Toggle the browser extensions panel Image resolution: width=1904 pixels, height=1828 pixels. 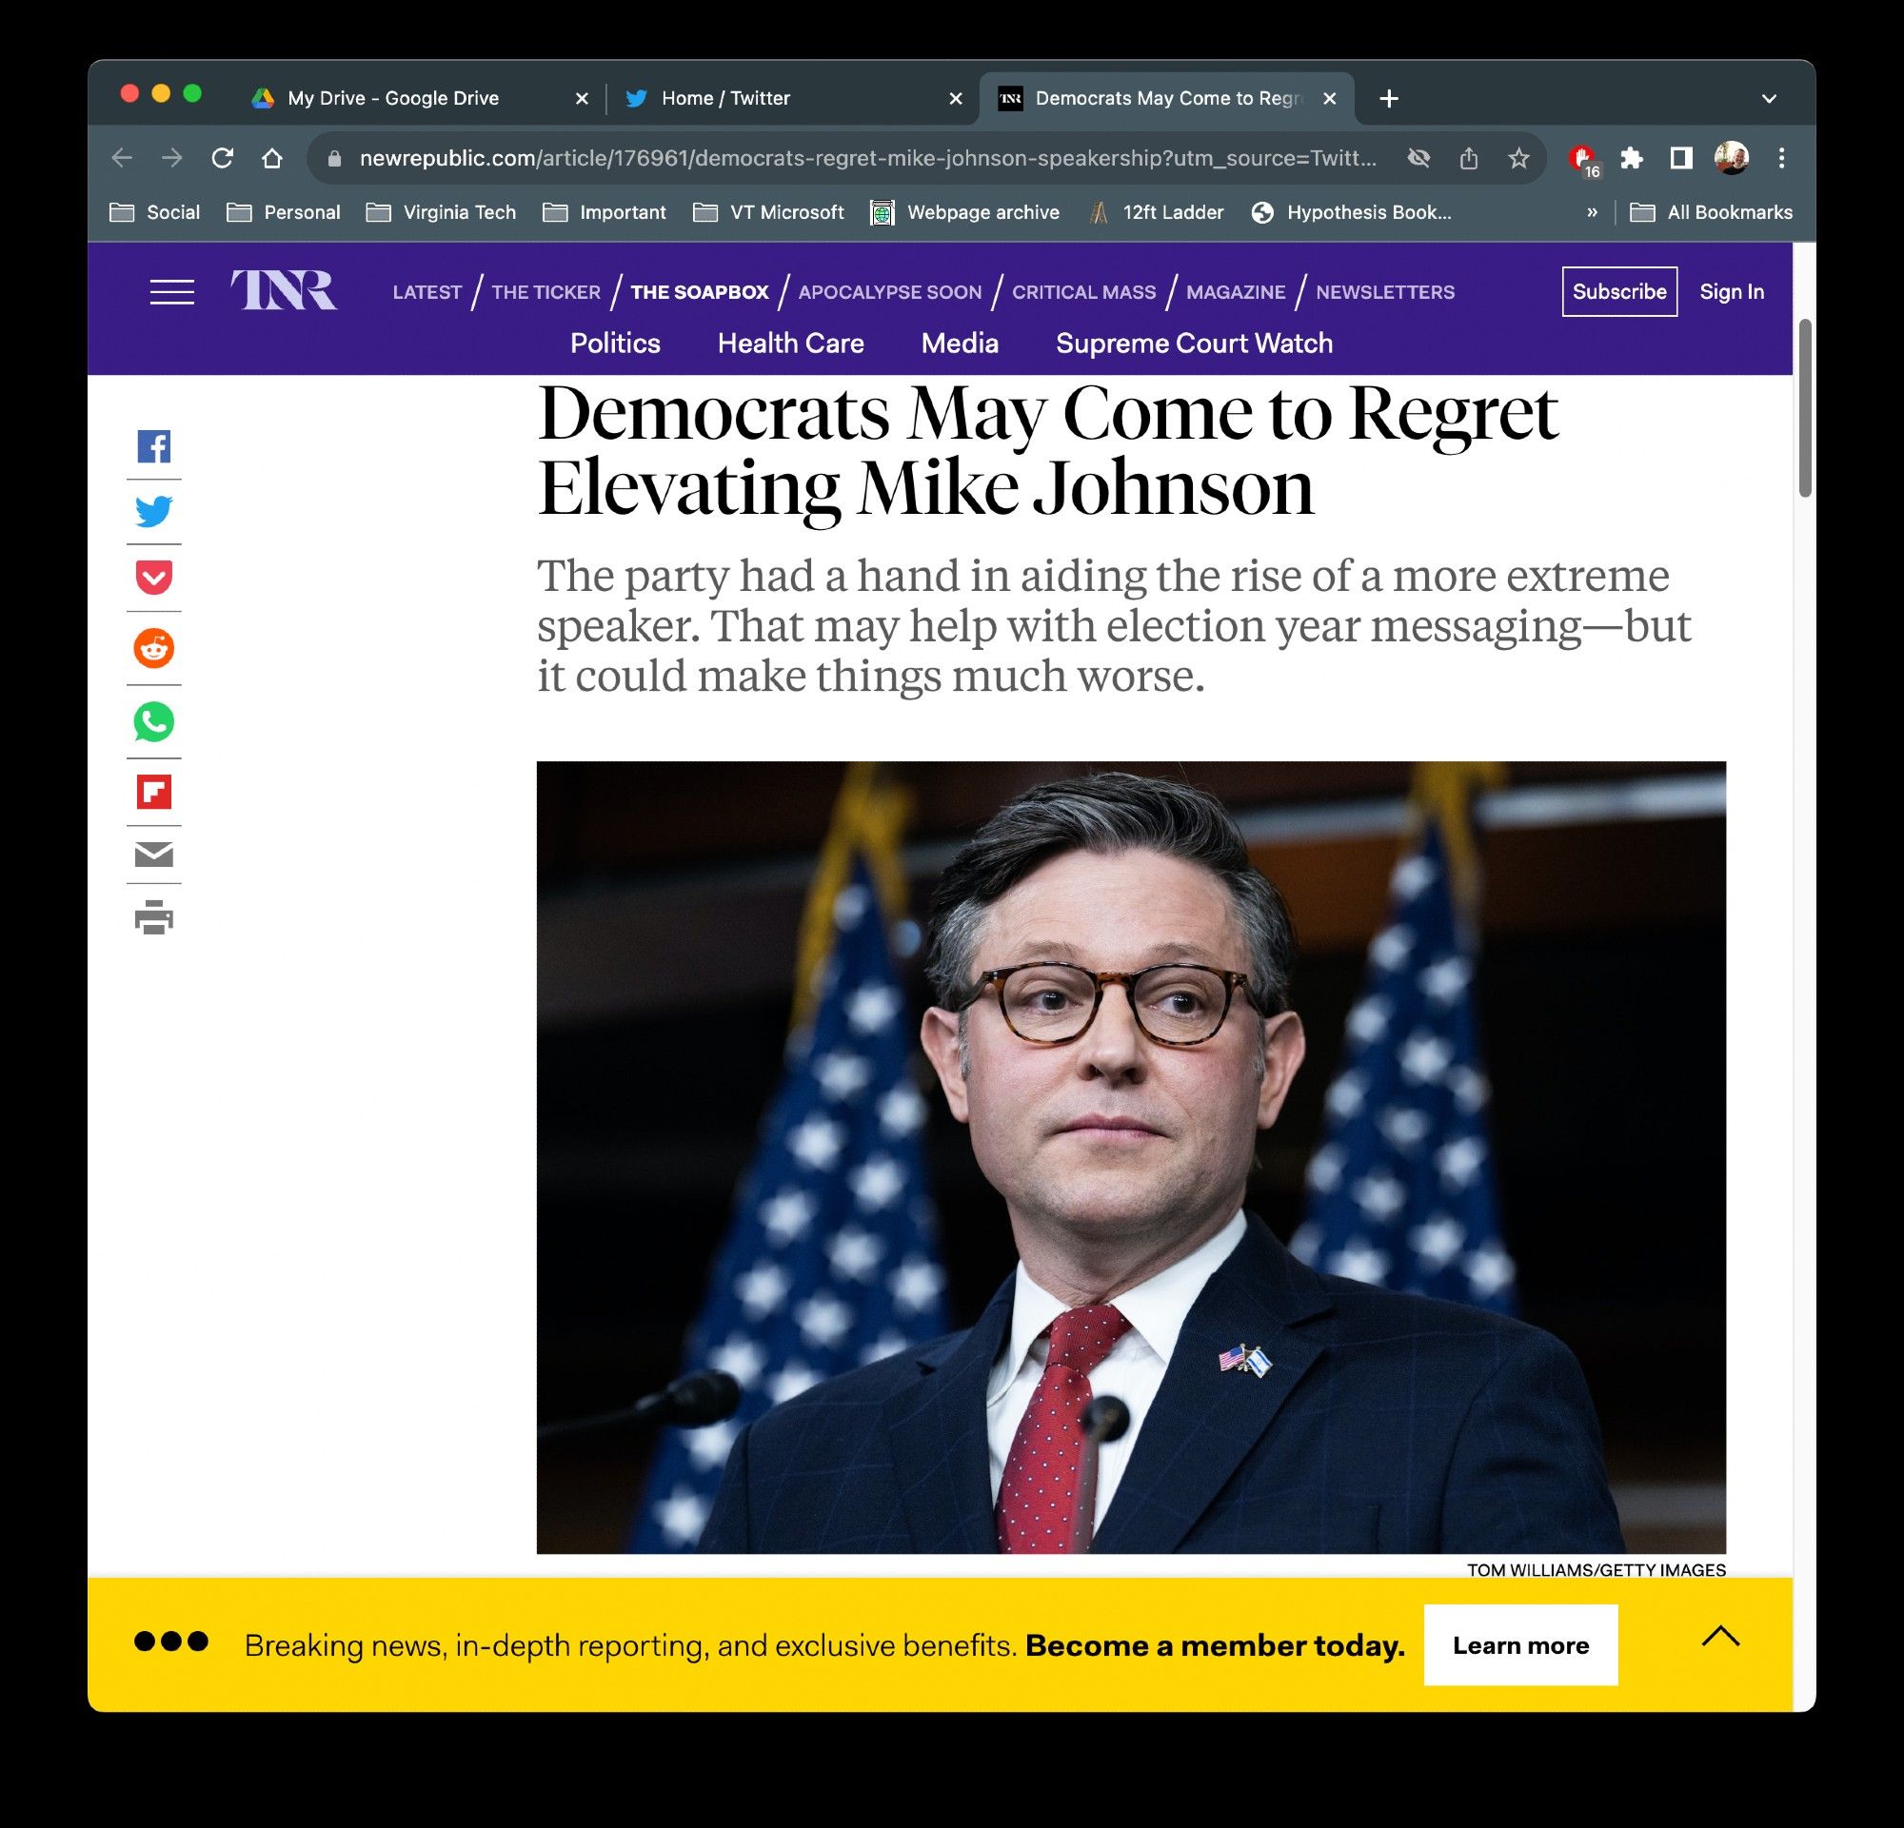(x=1627, y=156)
